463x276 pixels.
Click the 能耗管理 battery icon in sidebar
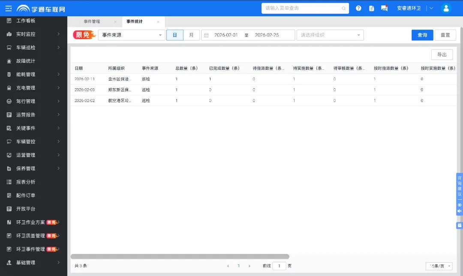[x=9, y=74]
